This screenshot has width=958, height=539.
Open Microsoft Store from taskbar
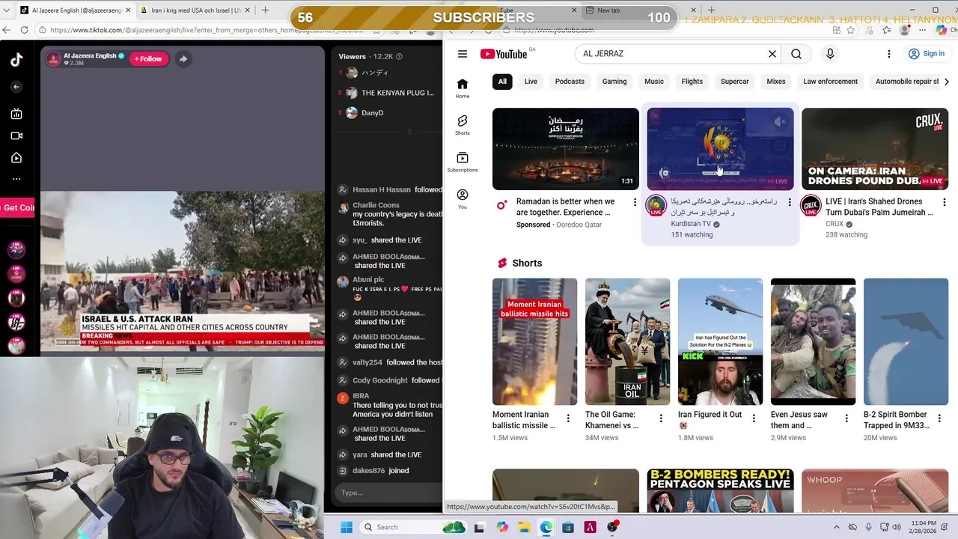pos(568,527)
